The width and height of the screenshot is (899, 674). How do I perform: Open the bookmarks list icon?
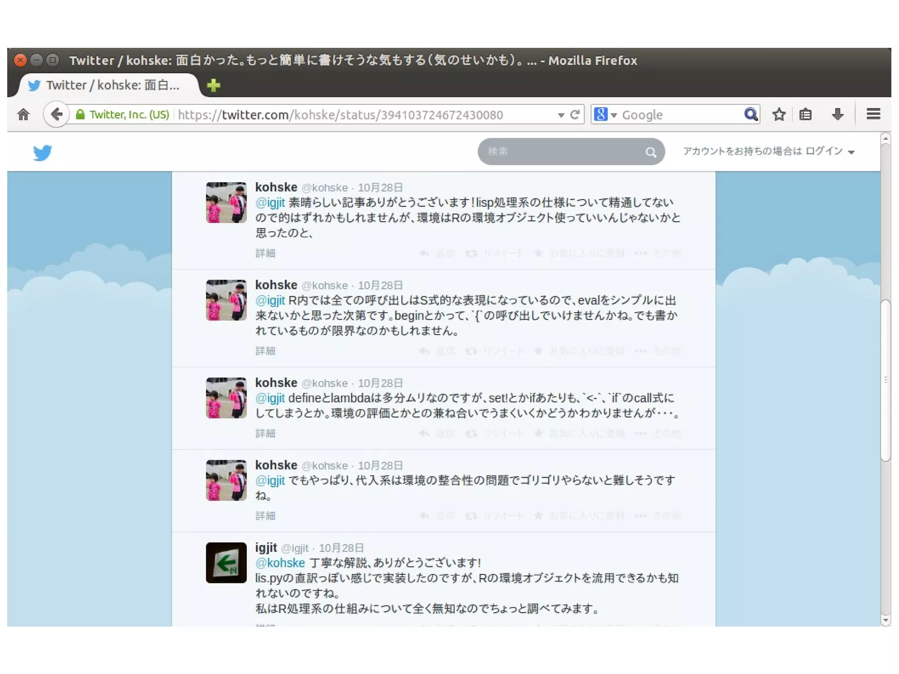(x=805, y=115)
